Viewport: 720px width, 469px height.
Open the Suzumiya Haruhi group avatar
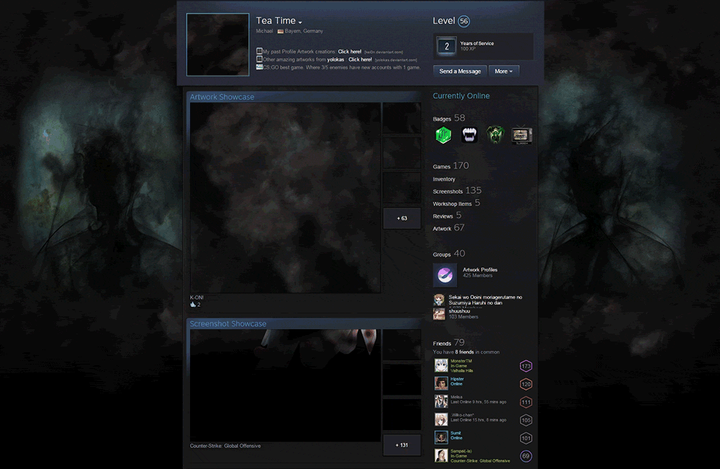[x=439, y=300]
